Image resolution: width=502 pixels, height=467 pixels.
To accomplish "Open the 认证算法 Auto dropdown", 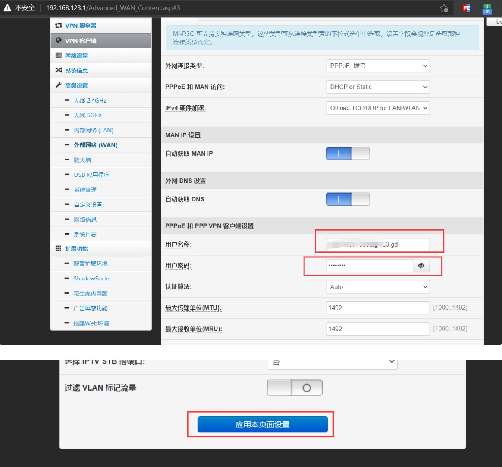I will point(377,287).
